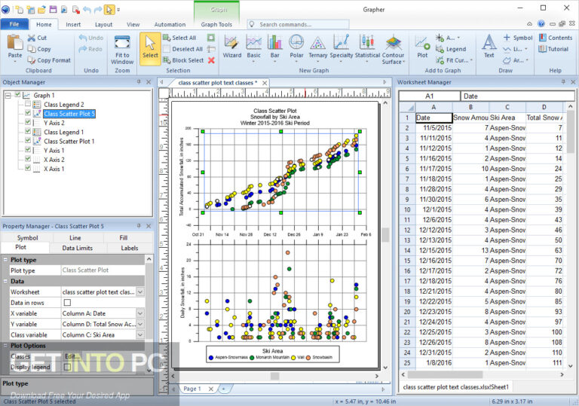Open the Worksheet dropdown in Property Manager
Image resolution: width=579 pixels, height=406 pixels.
(140, 292)
